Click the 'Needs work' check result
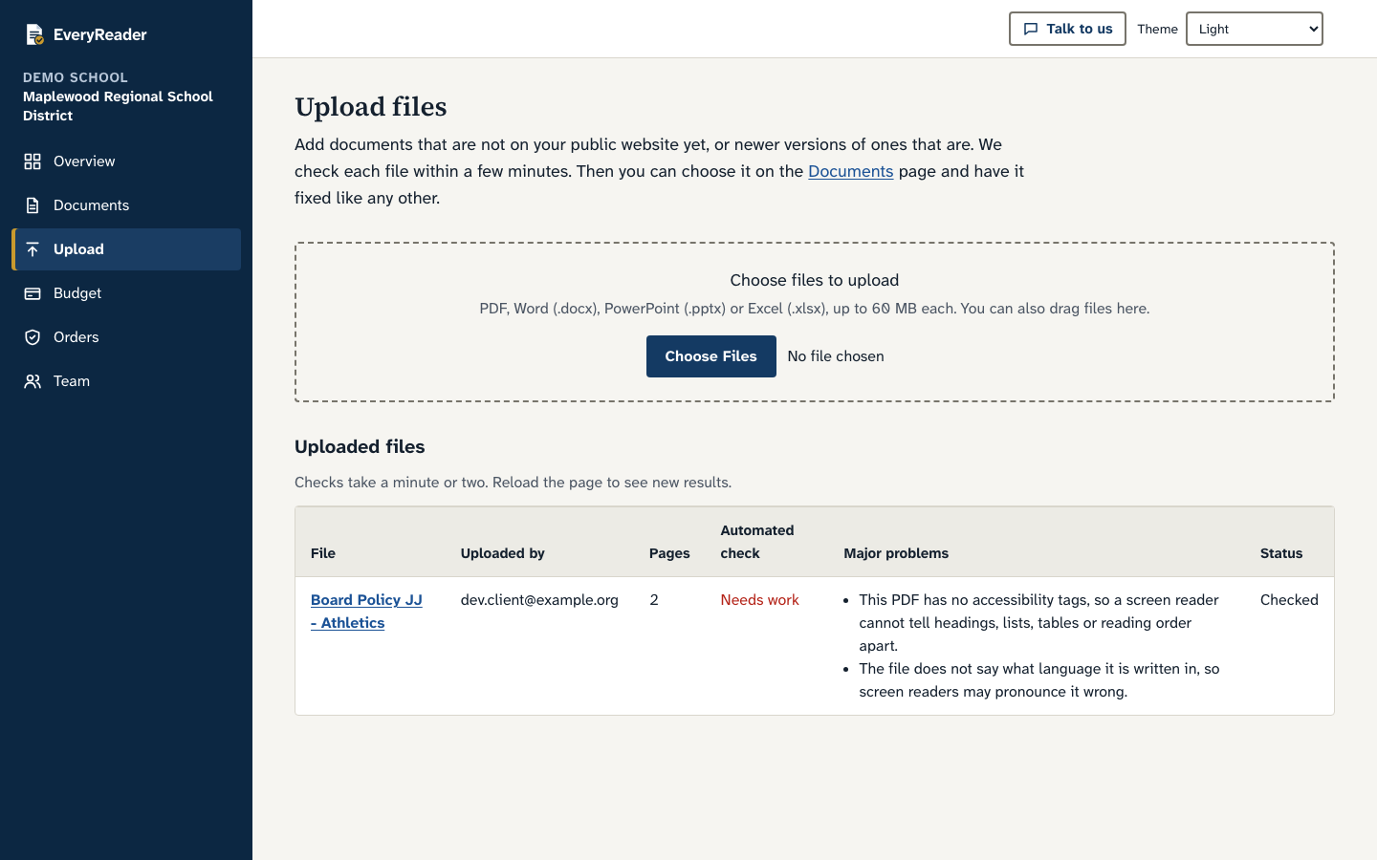Viewport: 1377px width, 860px height. (x=759, y=600)
